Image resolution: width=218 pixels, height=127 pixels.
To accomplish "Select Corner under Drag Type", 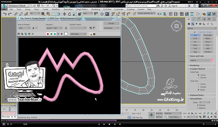I will click(x=199, y=84).
